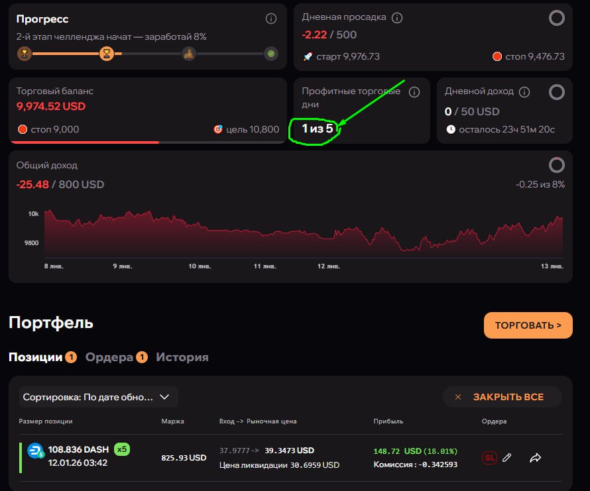Click the red Торговый баланс progress bar
Image resolution: width=590 pixels, height=491 pixels.
84,142
